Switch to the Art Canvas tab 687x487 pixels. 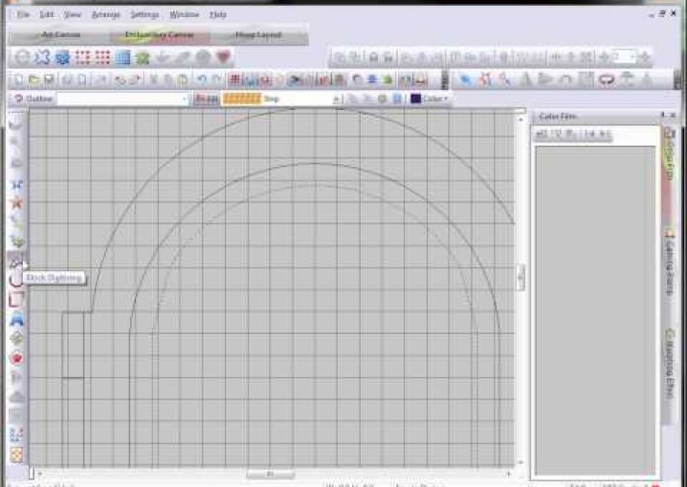click(61, 35)
